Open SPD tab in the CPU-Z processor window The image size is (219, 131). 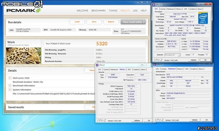(x=185, y=9)
